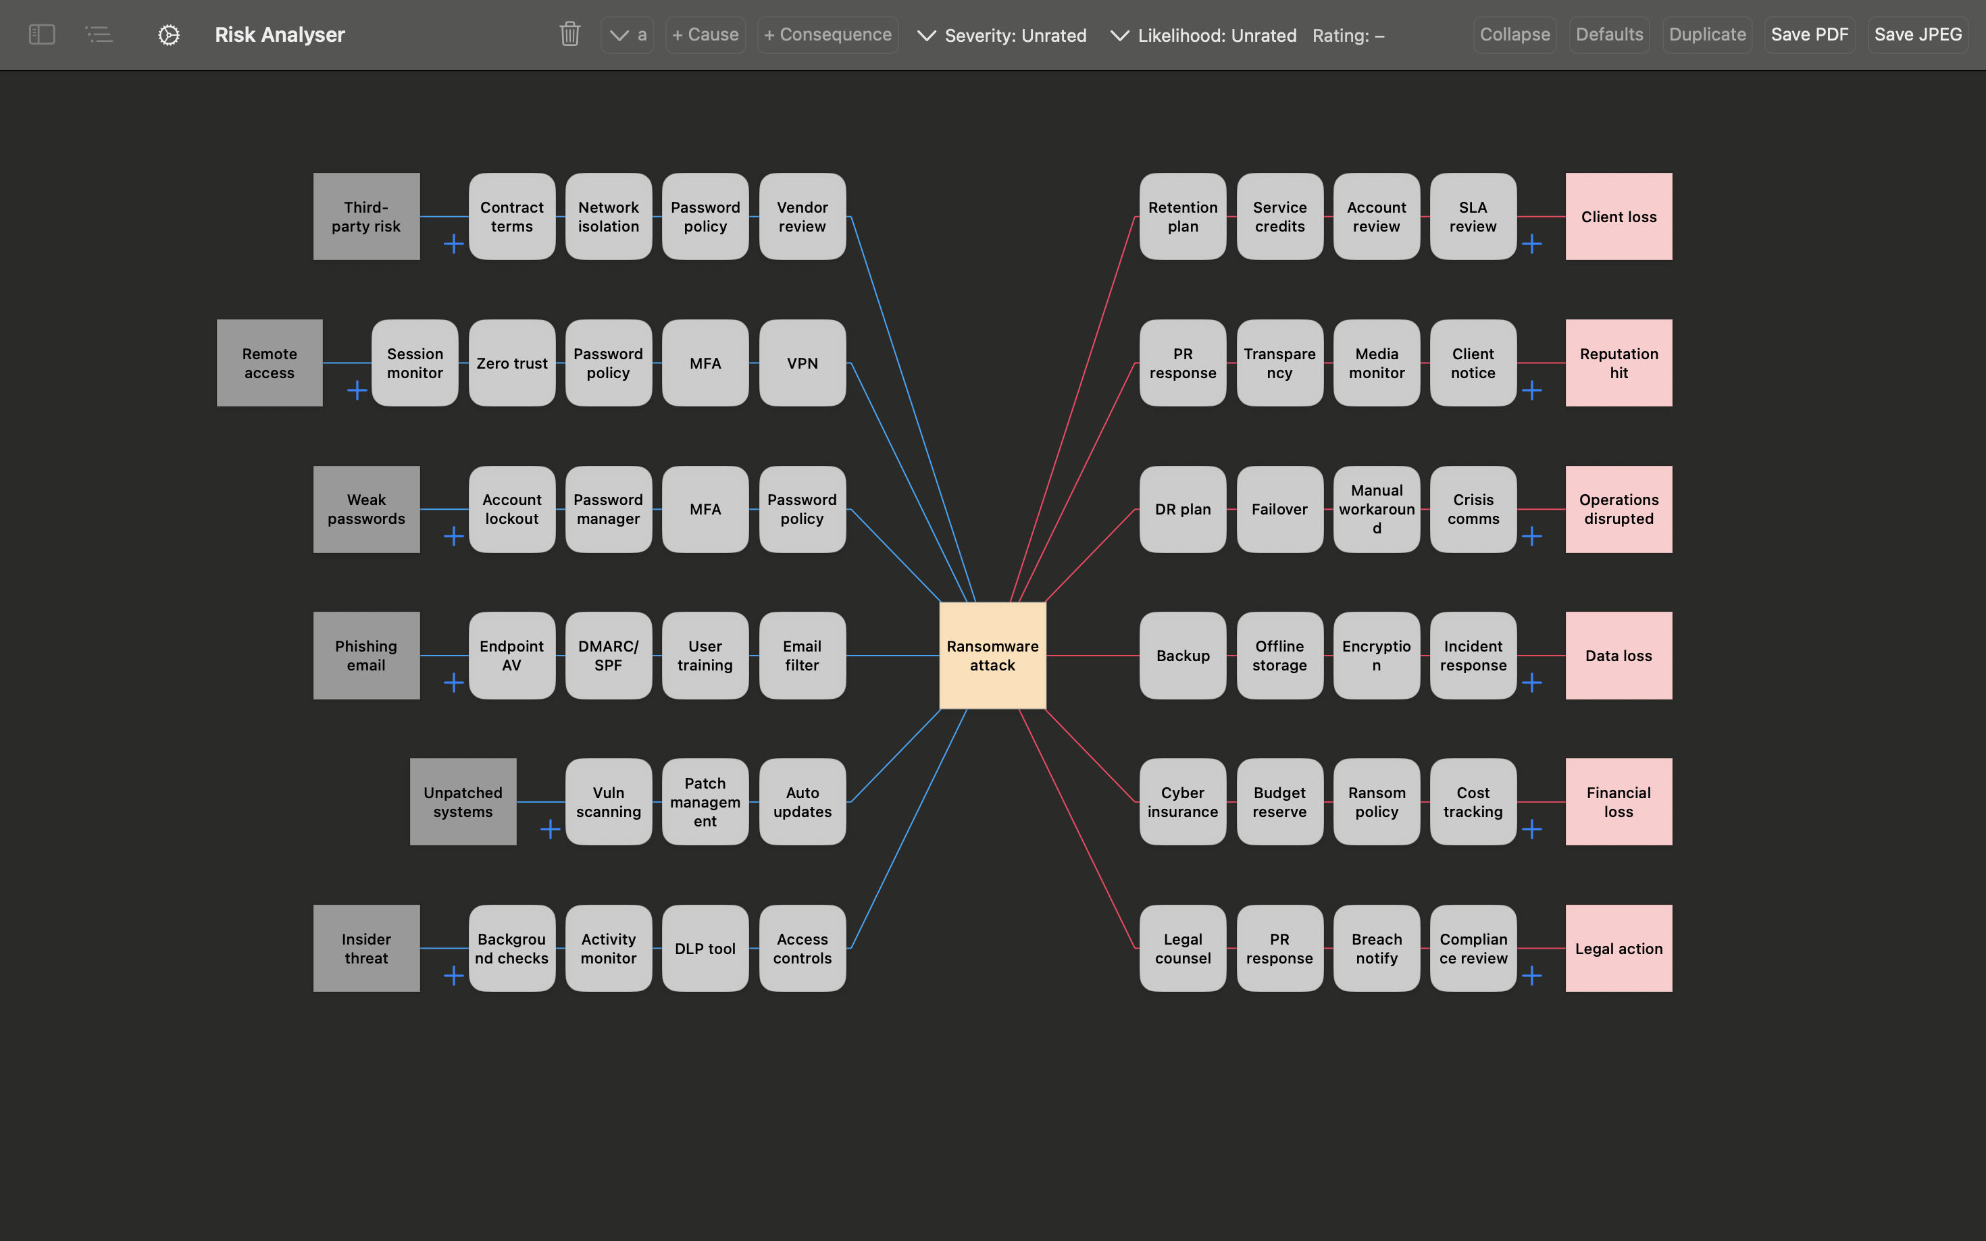The width and height of the screenshot is (1986, 1241).
Task: Add a barrier after Unpatched systems plus
Action: [550, 829]
